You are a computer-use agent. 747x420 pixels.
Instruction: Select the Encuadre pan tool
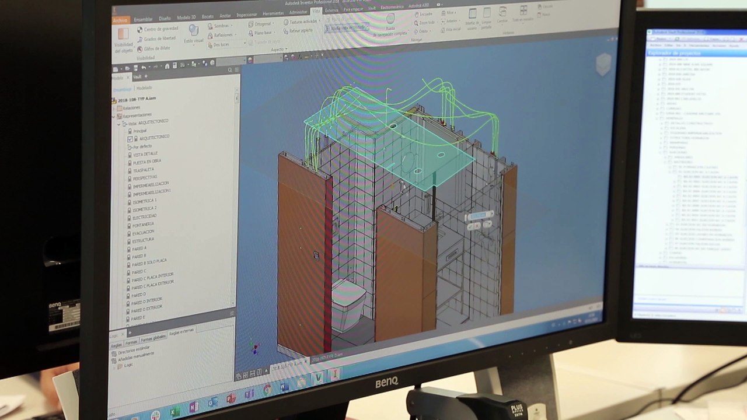pos(424,14)
